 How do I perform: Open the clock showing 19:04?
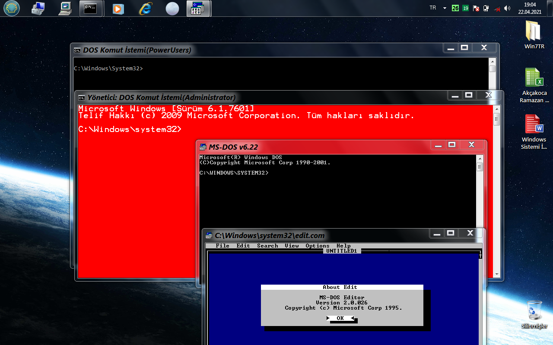pos(530,8)
